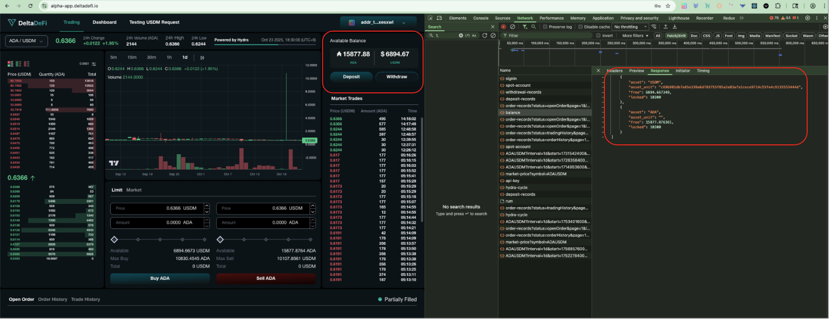Open the No throttling dropdown
This screenshot has width=829, height=319.
coord(630,27)
